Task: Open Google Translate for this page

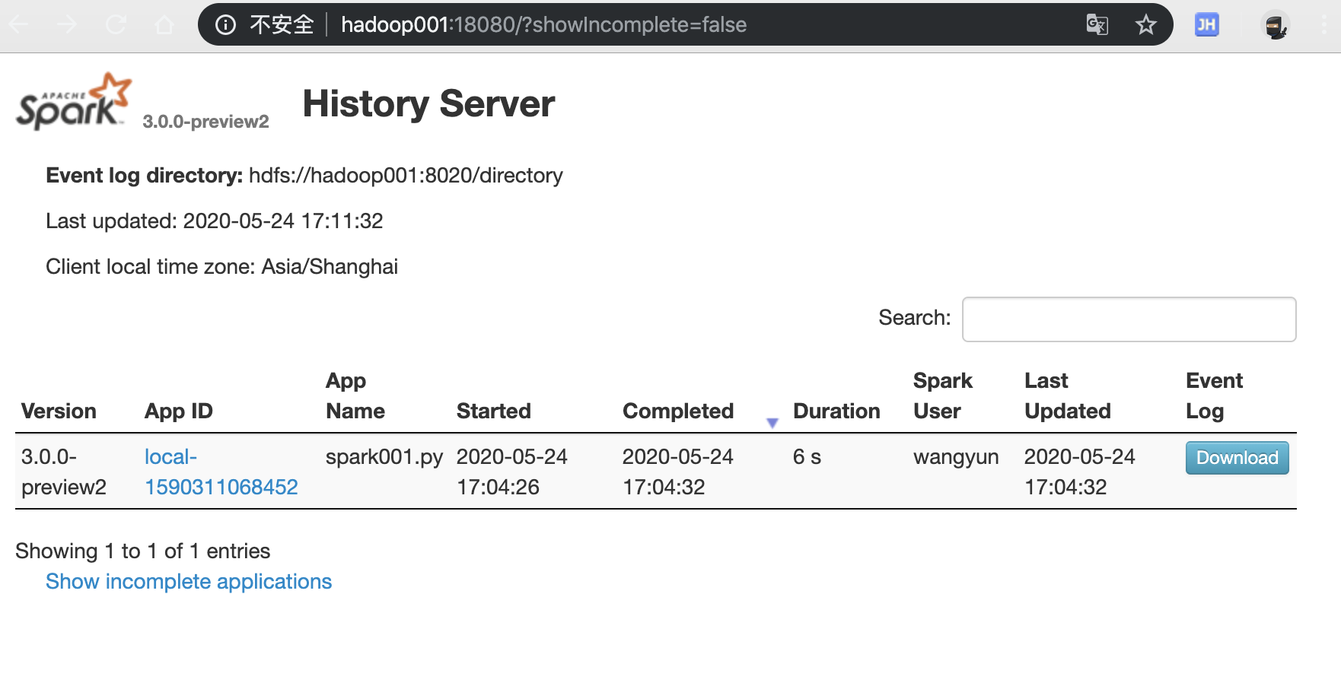Action: point(1097,24)
